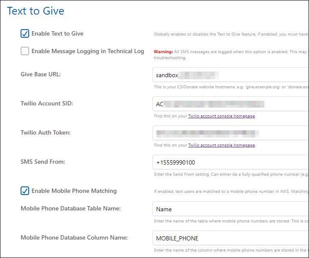Enable Message Logging in Technical Log checkbox
The height and width of the screenshot is (258, 309).
tap(25, 51)
